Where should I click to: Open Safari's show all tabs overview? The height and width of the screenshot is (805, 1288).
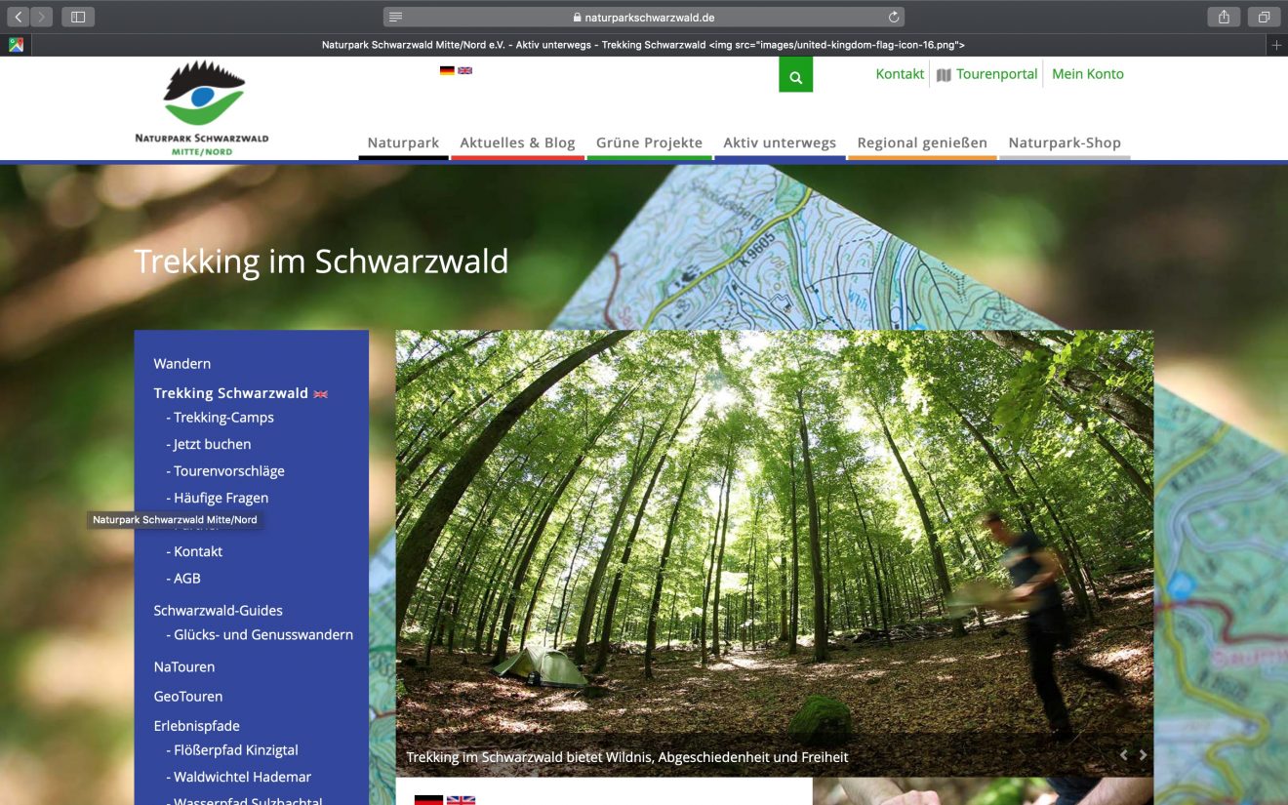[x=1264, y=17]
